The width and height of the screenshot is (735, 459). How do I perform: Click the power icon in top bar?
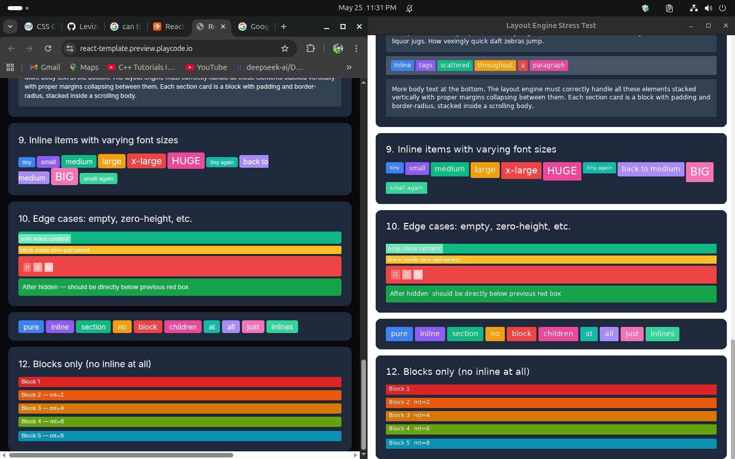click(x=722, y=8)
